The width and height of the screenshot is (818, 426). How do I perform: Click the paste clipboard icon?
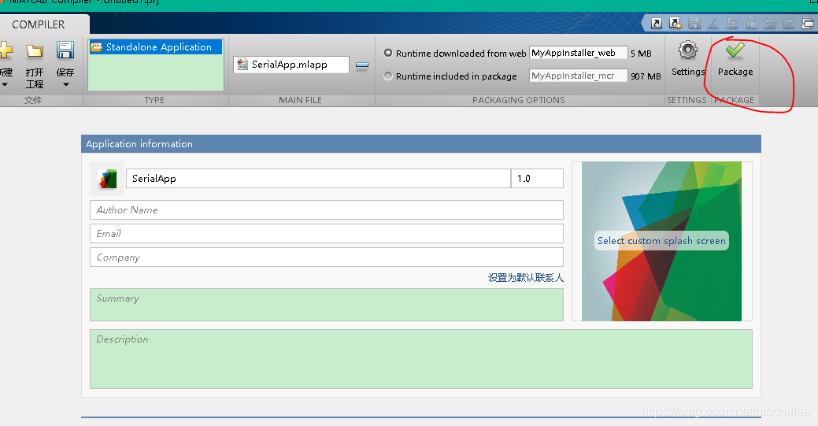pos(751,23)
